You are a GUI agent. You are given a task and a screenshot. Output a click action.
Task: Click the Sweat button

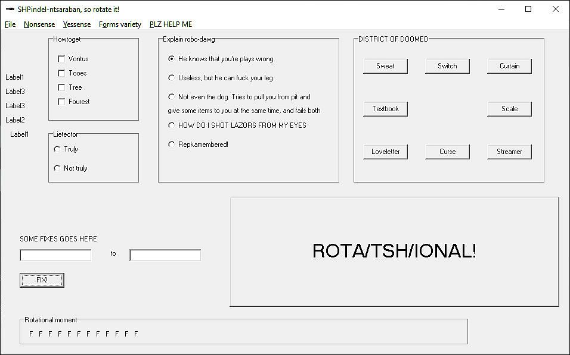(385, 66)
